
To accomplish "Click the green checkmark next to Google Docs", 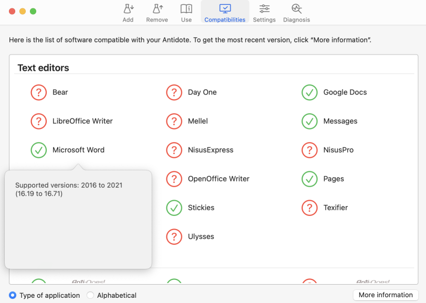I will 309,92.
